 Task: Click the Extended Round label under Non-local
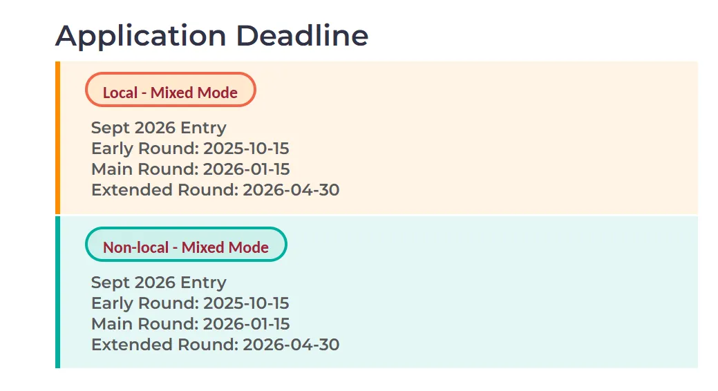[x=164, y=345]
